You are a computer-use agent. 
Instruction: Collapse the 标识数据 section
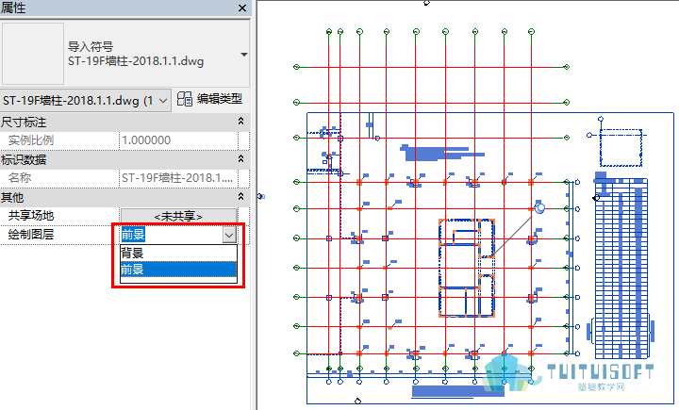click(240, 159)
